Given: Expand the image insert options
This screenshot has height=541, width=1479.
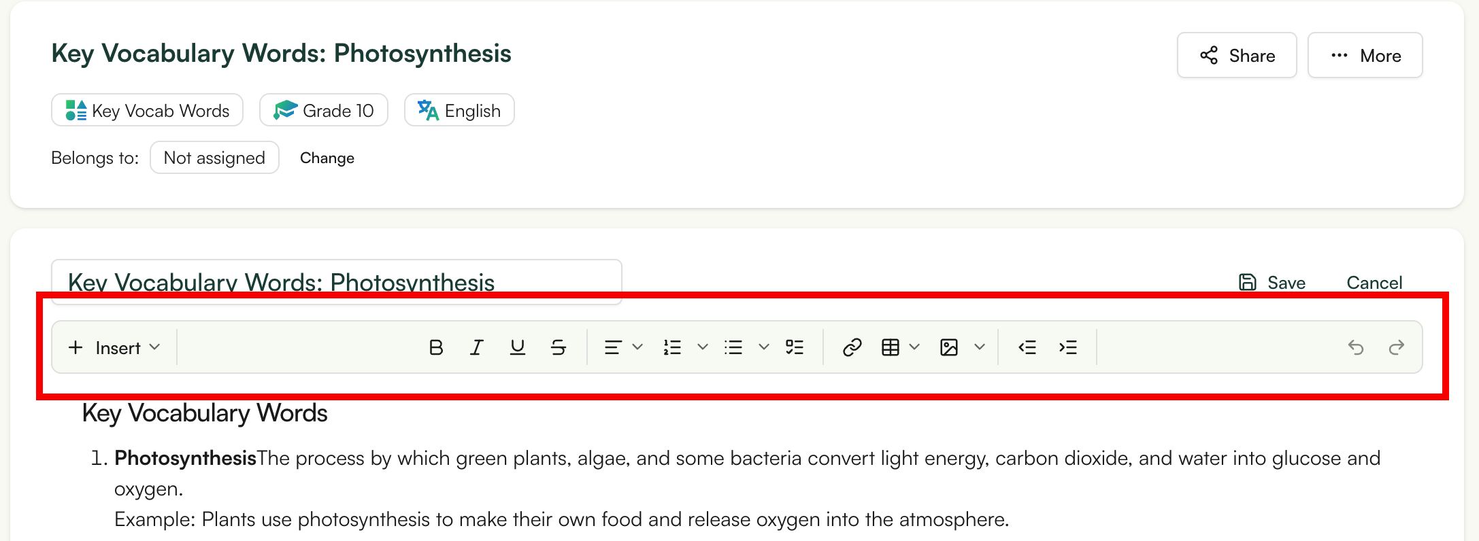Looking at the screenshot, I should 980,347.
